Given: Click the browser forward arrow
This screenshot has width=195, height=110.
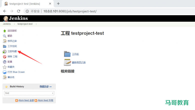Looking at the screenshot, I should pos(12,11).
